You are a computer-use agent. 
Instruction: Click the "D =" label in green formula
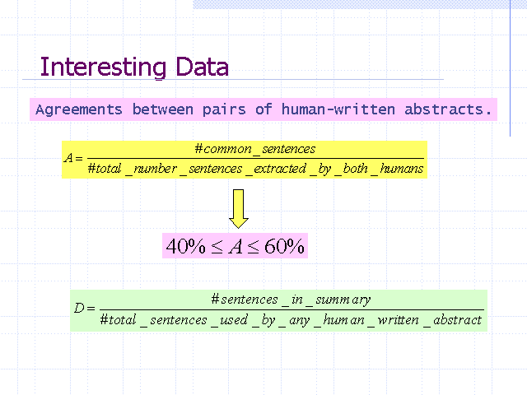(x=85, y=309)
